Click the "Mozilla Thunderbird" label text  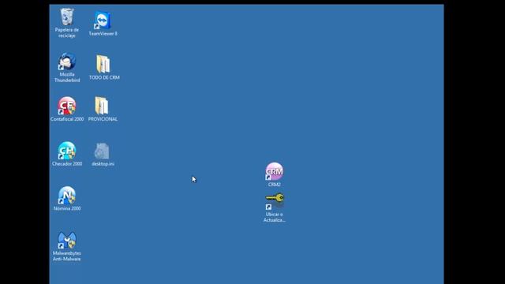[x=67, y=77]
